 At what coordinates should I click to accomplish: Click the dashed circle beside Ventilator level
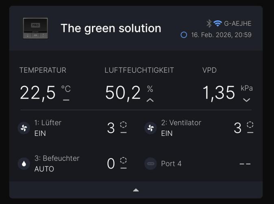[250, 124]
